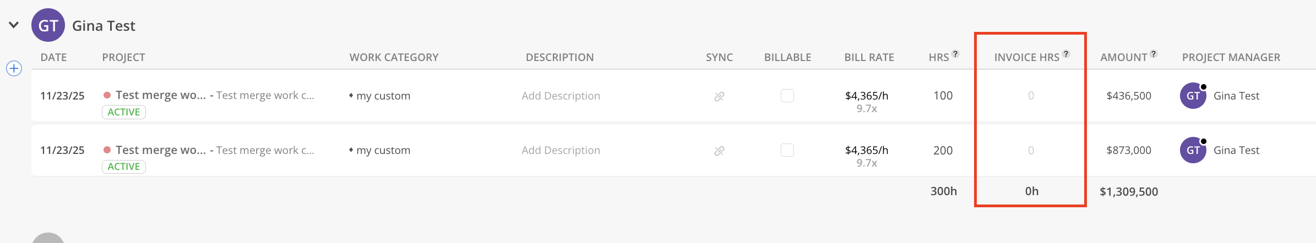Image resolution: width=1316 pixels, height=243 pixels.
Task: Open my custom work category, second row
Action: [x=383, y=150]
